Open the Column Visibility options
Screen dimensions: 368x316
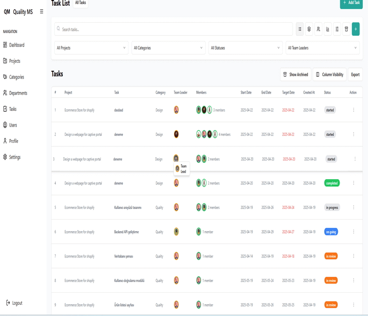[329, 74]
